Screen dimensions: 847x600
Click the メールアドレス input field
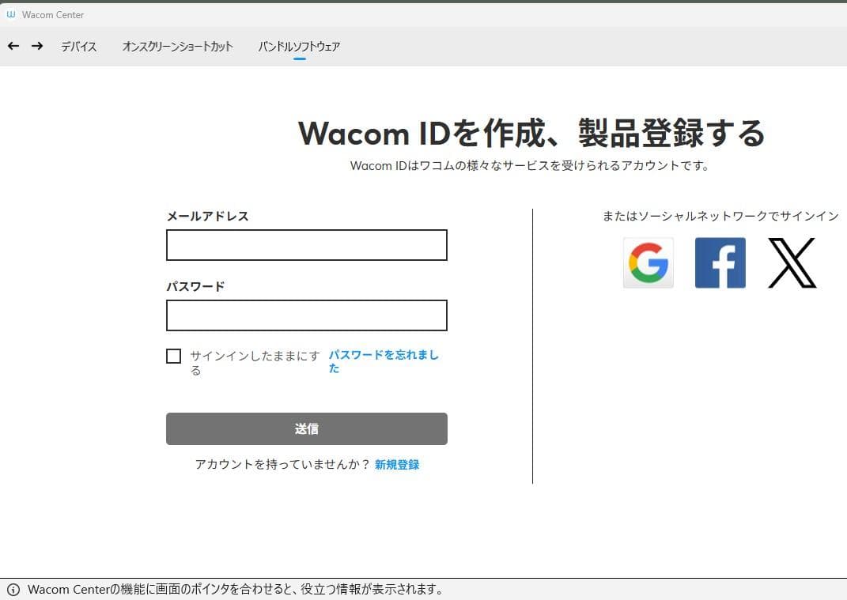pos(306,245)
